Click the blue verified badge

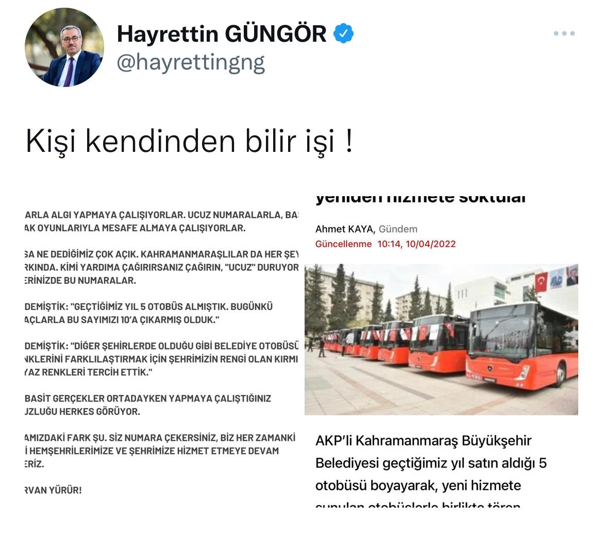(343, 33)
